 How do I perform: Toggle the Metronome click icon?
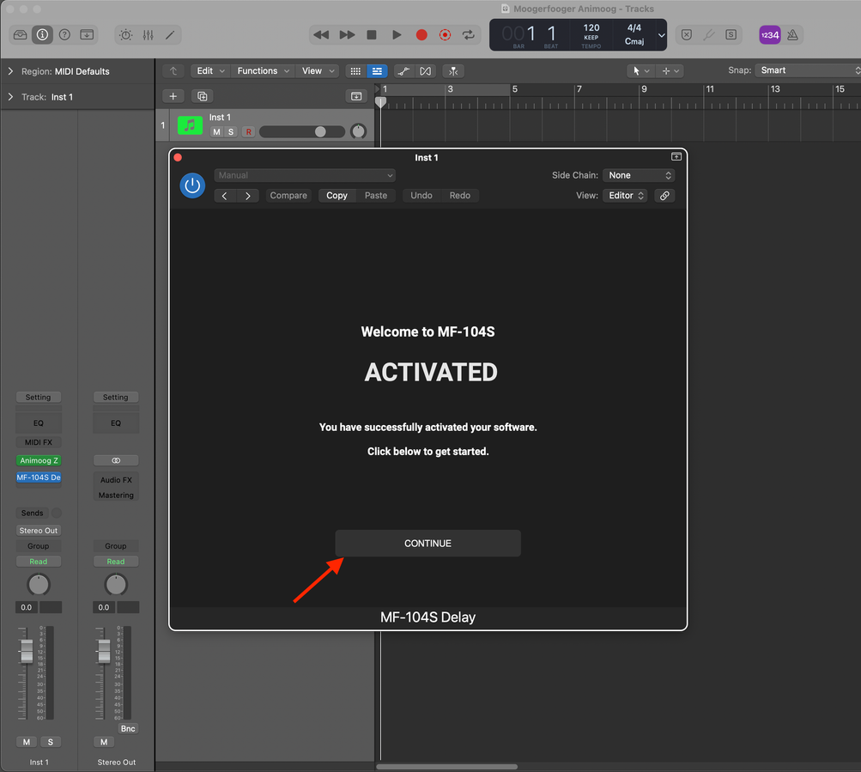tap(792, 34)
